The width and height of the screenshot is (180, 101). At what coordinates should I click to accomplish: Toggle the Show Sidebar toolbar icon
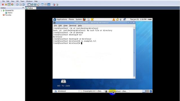click(29, 4)
